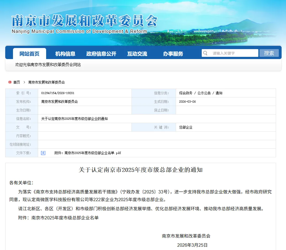
Task: Click the article heading 关于认定南京市2025年度市级总部企业的通知
Action: tap(141, 170)
